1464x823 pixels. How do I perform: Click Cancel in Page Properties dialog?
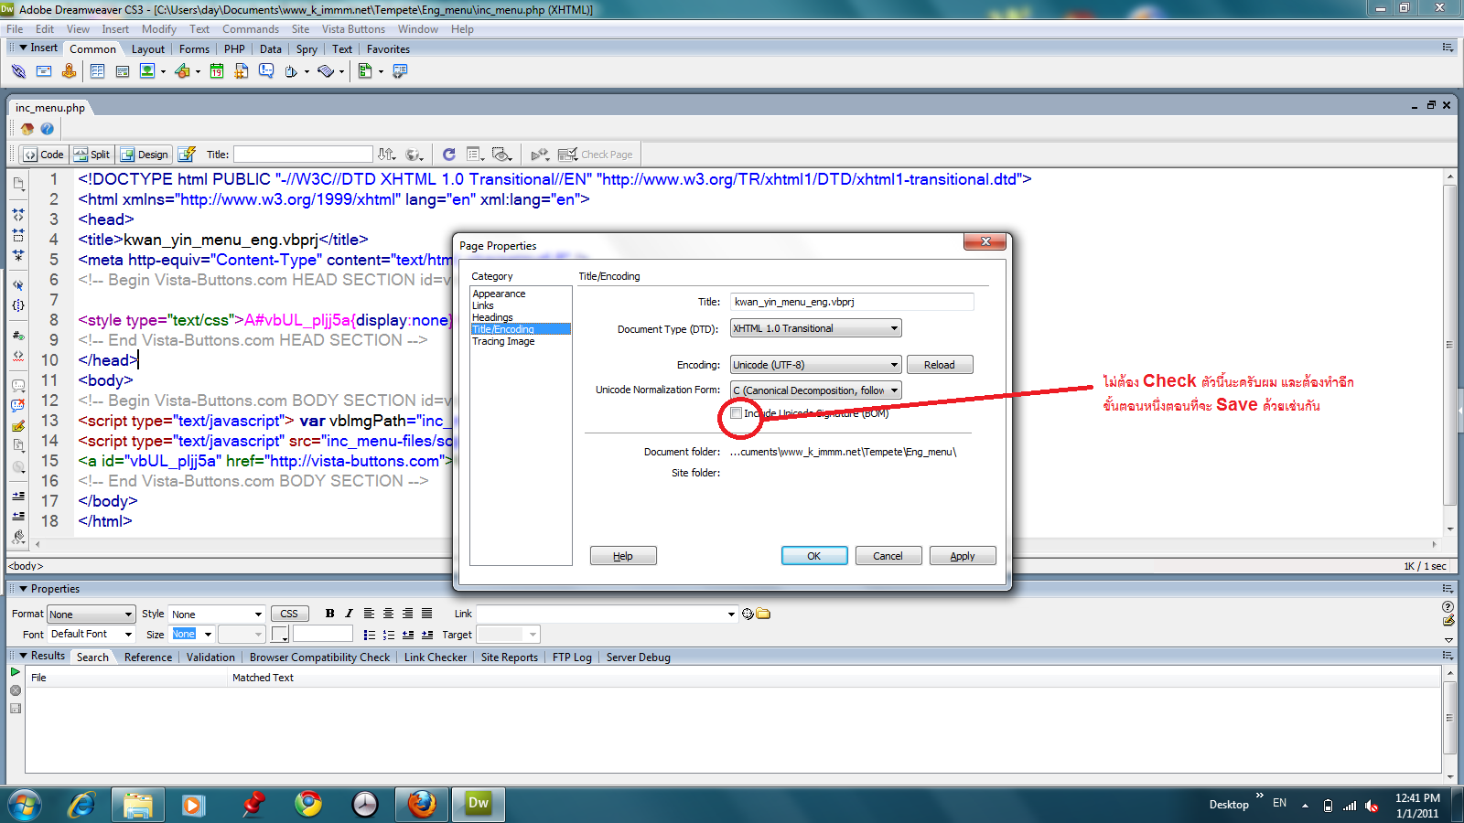[x=888, y=556]
